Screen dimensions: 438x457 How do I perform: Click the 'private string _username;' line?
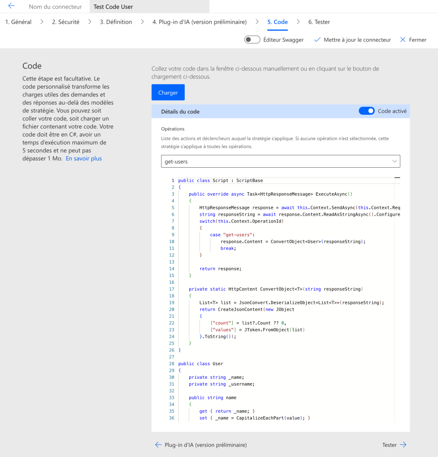[222, 384]
